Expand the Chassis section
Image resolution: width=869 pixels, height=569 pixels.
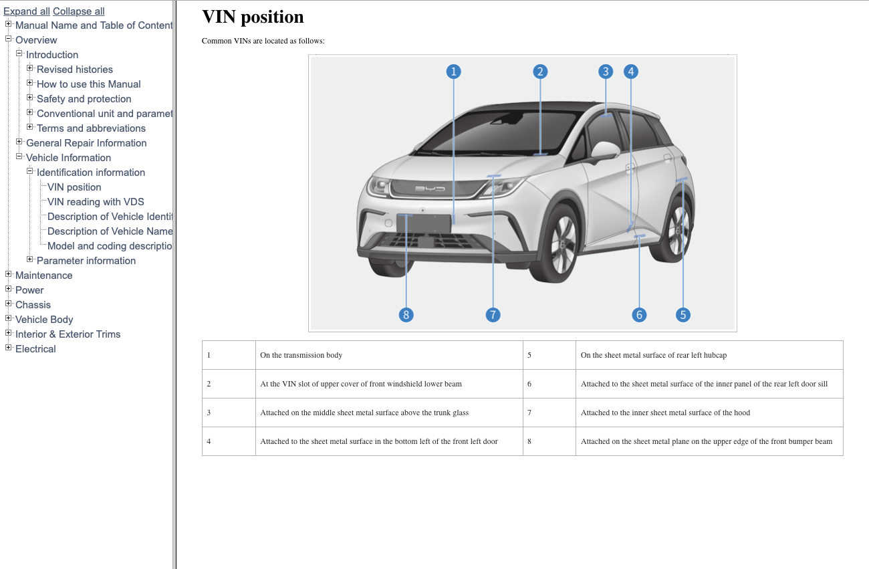tap(9, 304)
